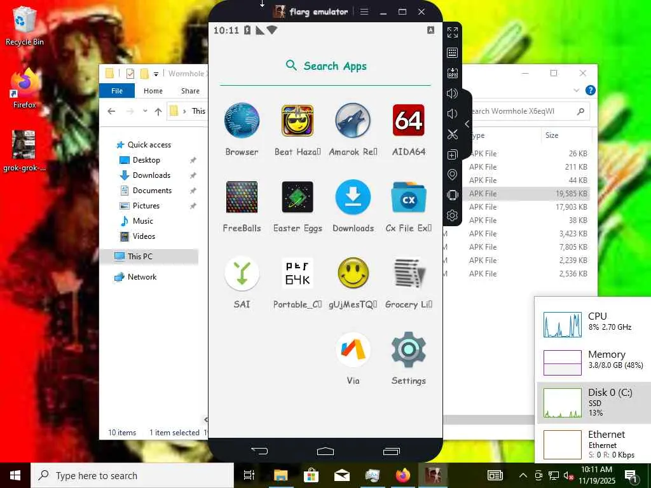Screen dimensions: 651x488
Task: Show hidden system tray icons
Action: pyautogui.click(x=523, y=475)
